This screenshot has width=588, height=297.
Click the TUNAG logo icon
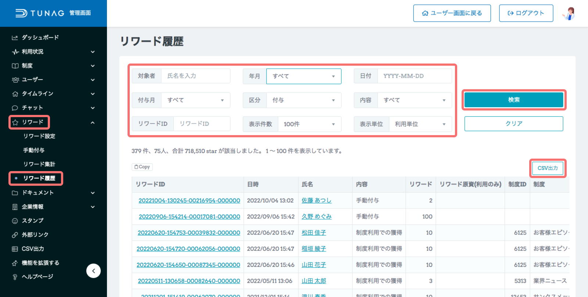pos(21,13)
